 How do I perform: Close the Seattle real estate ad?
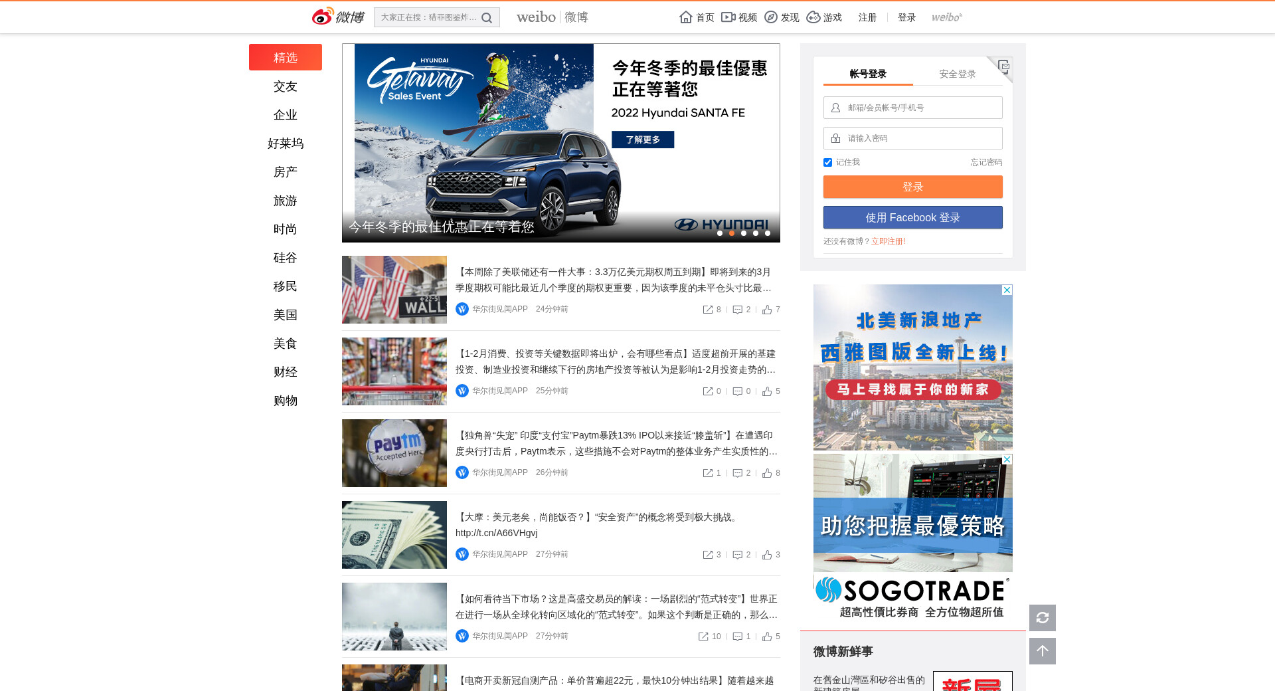coord(1007,290)
